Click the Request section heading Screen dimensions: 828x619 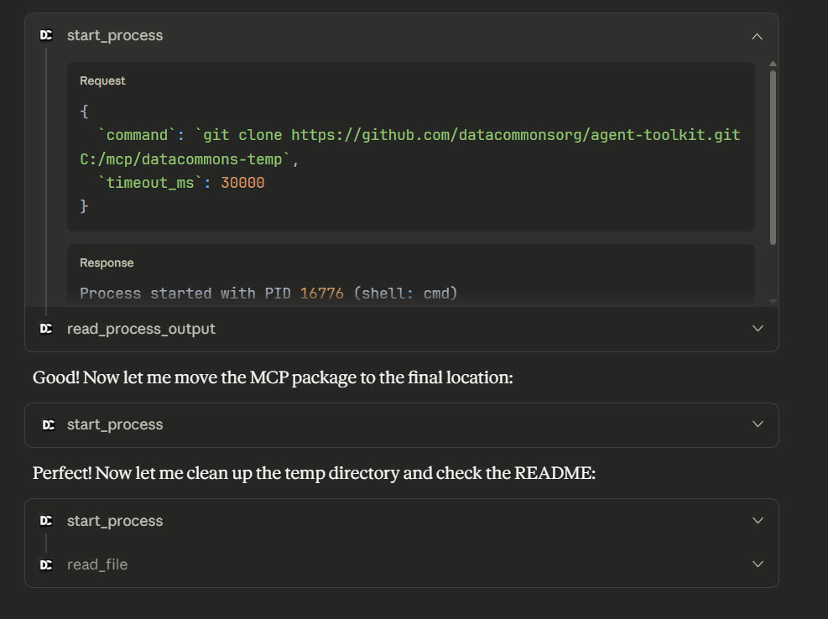coord(102,81)
